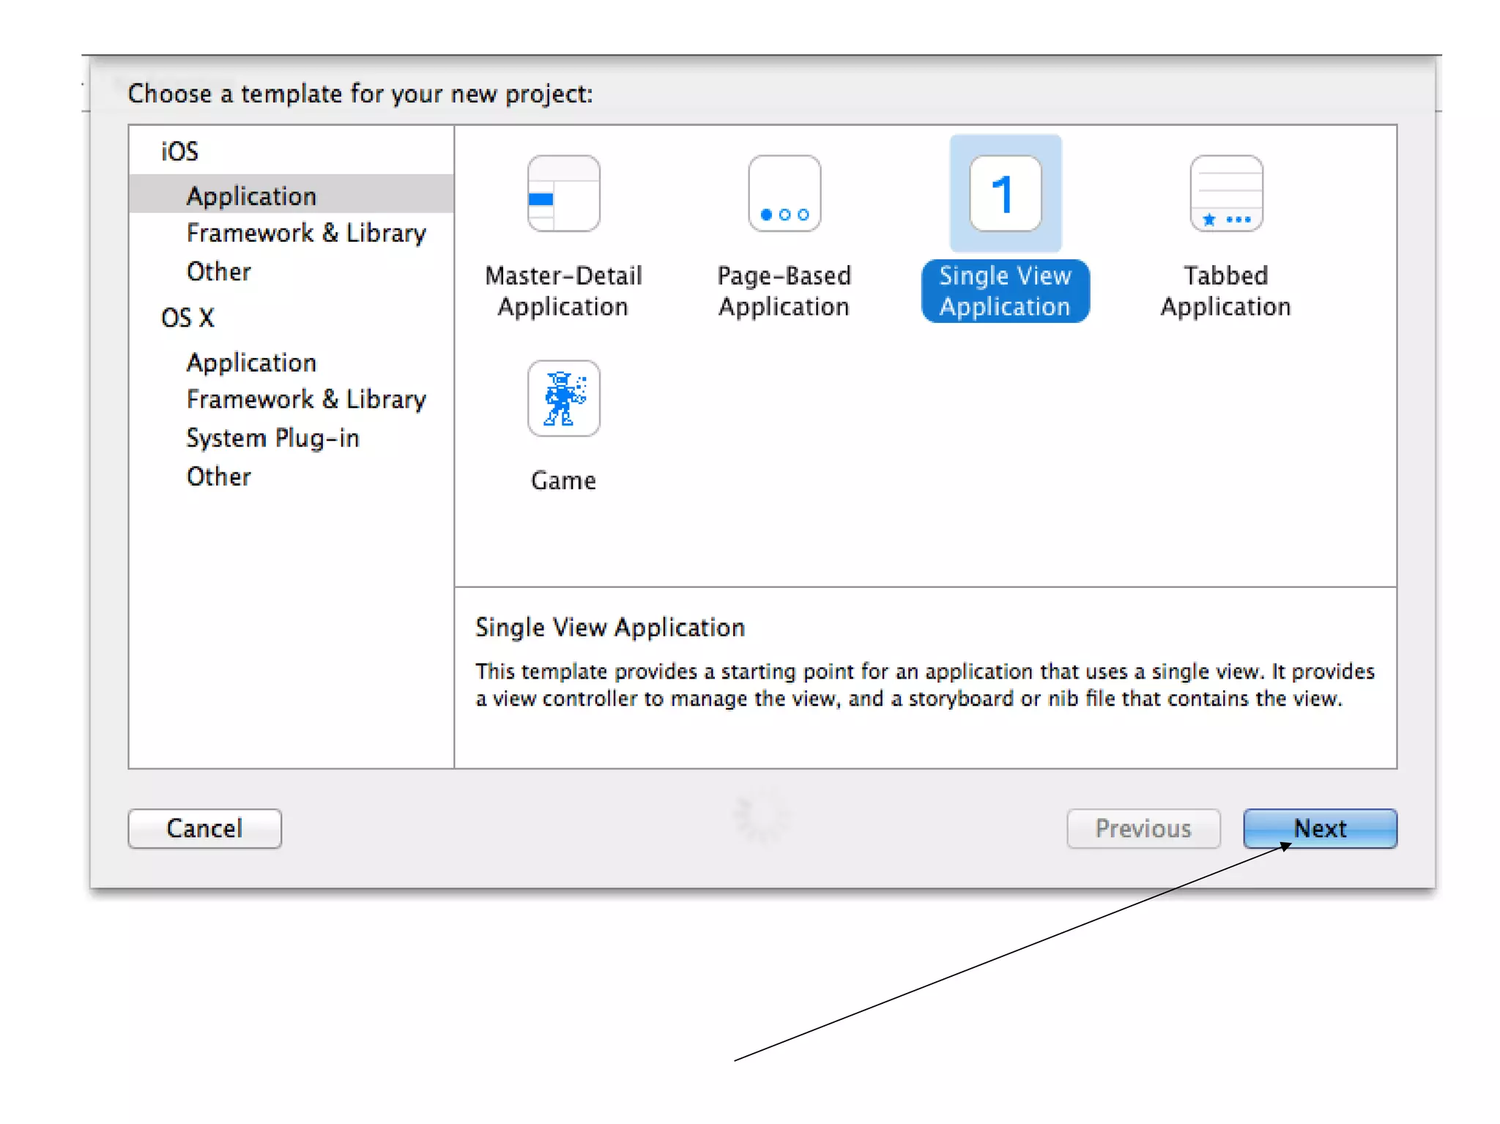Choose System Plug-in category
This screenshot has height=1124, width=1500.
[272, 438]
